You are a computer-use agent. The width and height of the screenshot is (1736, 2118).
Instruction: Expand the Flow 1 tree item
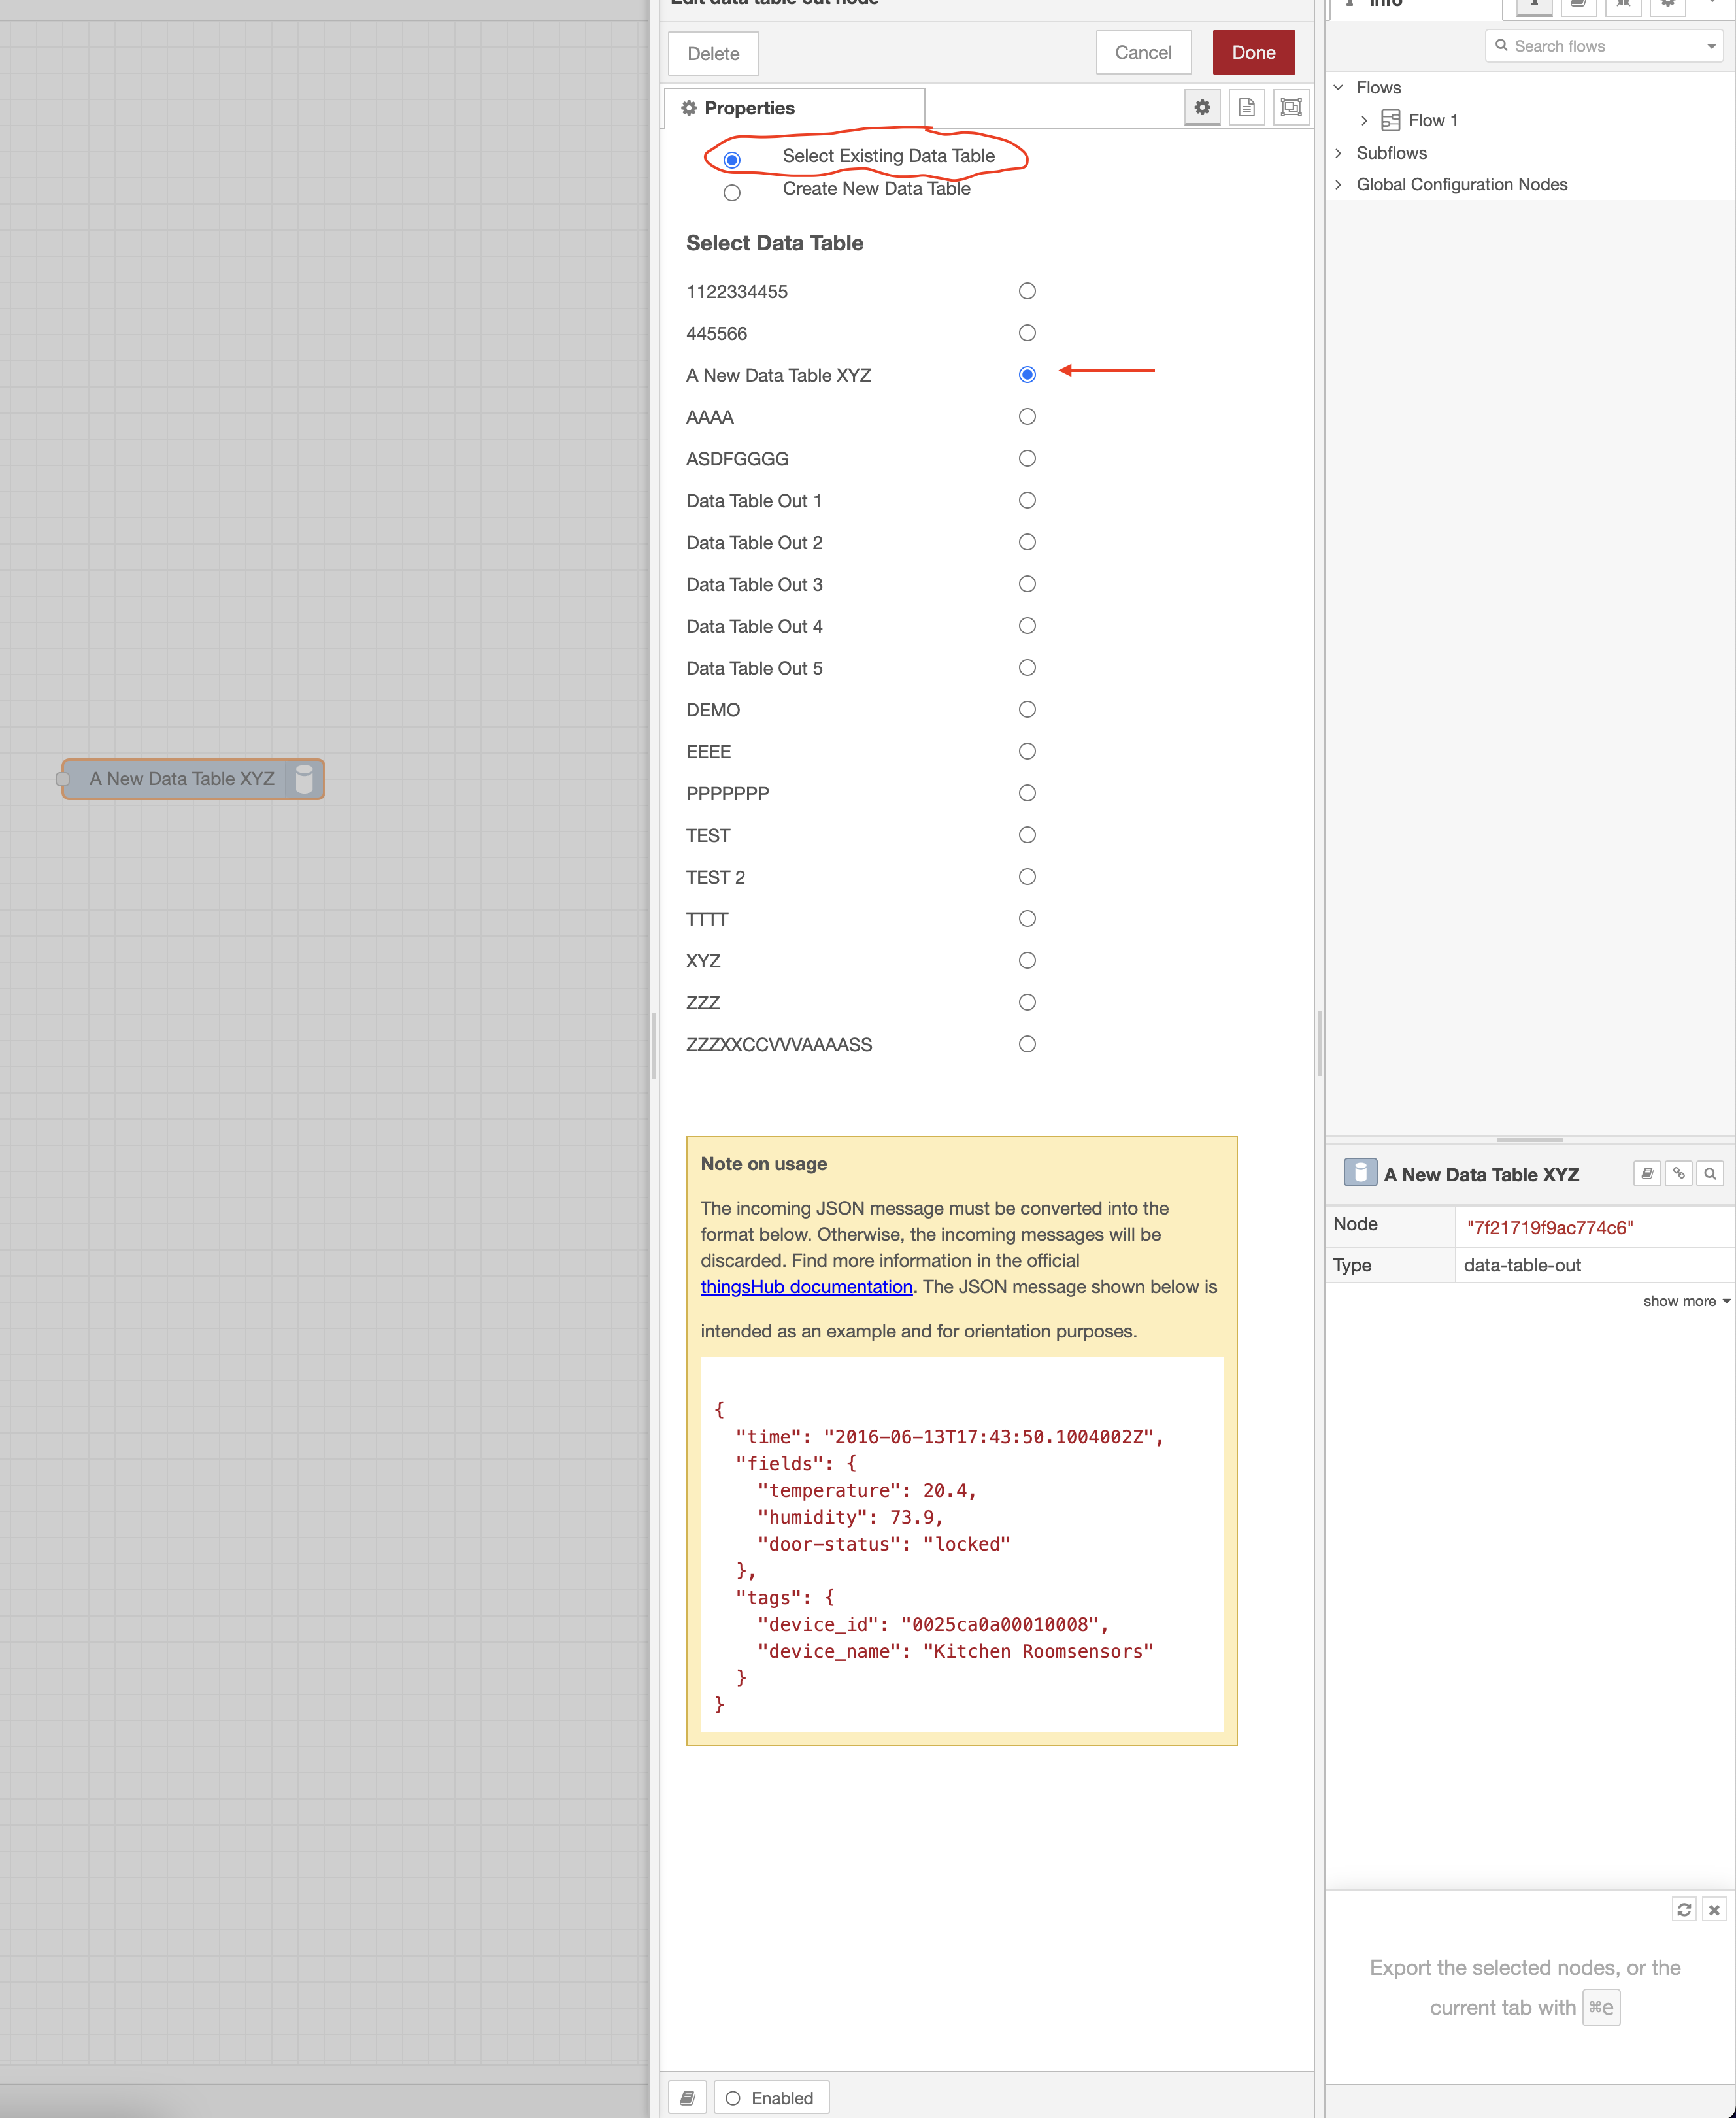tap(1364, 121)
